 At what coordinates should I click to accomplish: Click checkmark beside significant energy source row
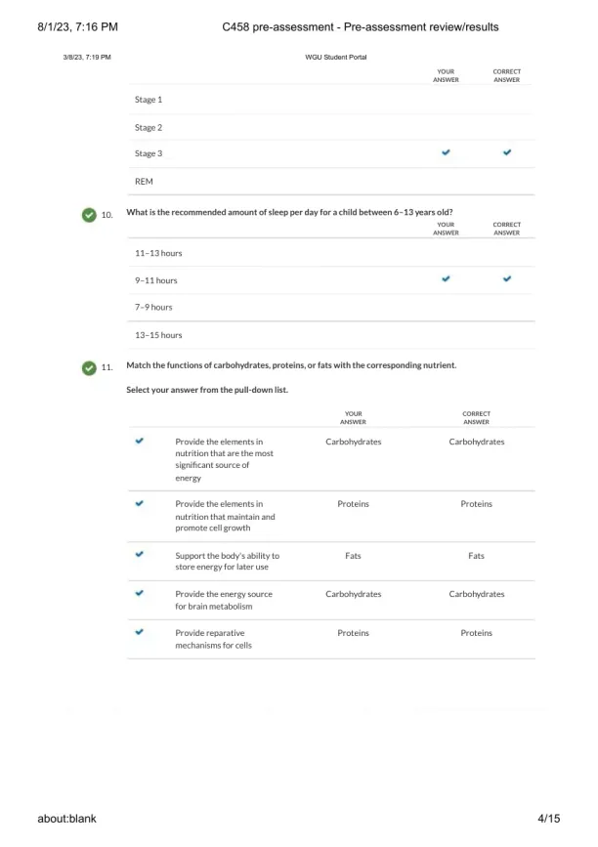(140, 441)
